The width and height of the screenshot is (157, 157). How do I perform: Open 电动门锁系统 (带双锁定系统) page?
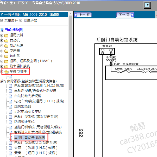coord(36,117)
